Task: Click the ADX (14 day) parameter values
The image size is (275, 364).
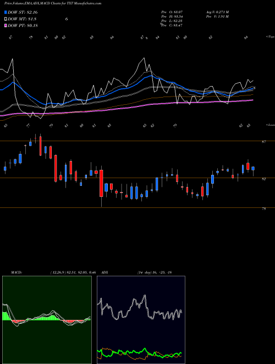Action: pos(155,272)
